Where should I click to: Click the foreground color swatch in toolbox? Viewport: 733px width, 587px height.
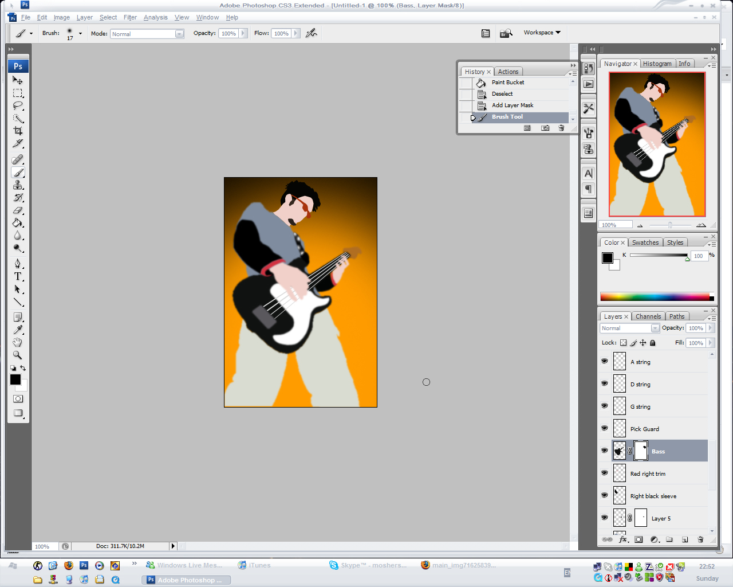15,379
